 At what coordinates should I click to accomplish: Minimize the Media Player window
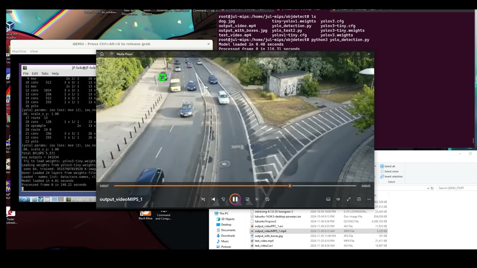pos(347,54)
